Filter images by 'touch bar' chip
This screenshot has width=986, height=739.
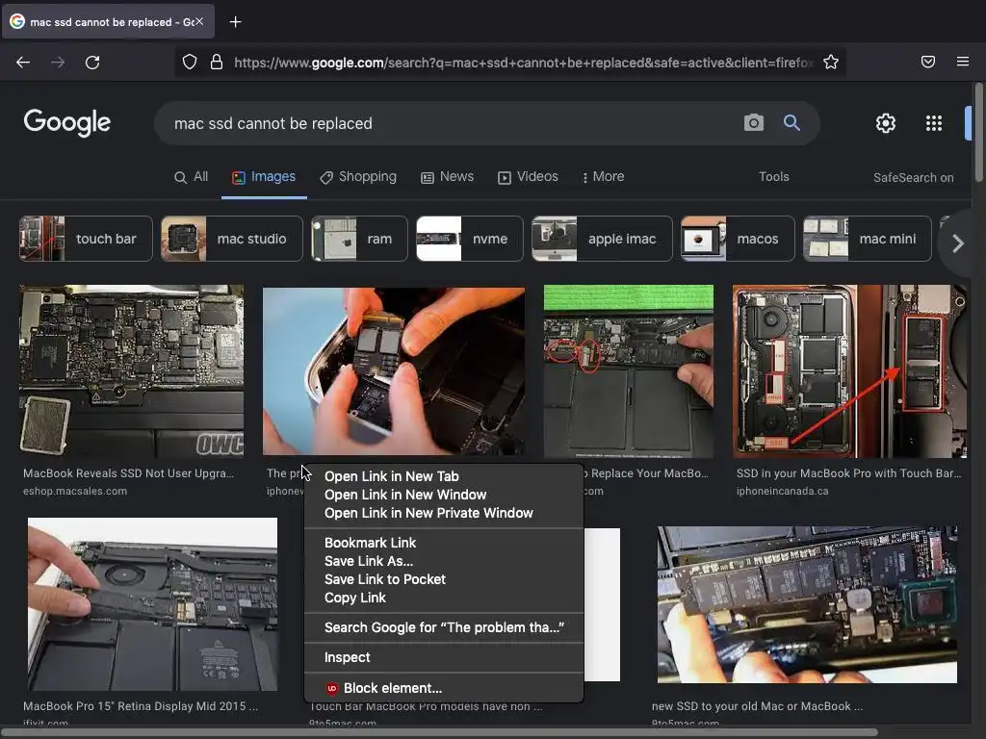click(86, 239)
